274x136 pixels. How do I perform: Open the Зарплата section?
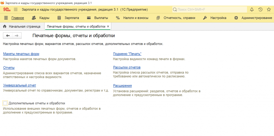coord(71,18)
